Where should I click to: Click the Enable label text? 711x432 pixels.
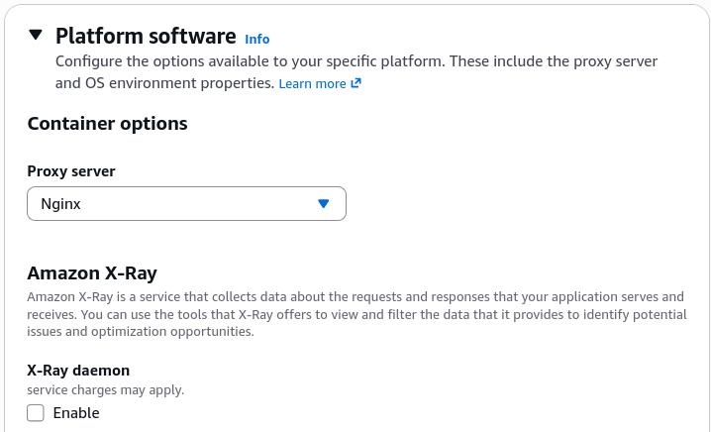pyautogui.click(x=76, y=413)
